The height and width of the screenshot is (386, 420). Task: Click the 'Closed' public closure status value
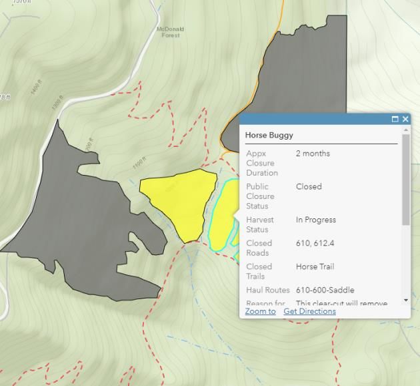pyautogui.click(x=309, y=186)
